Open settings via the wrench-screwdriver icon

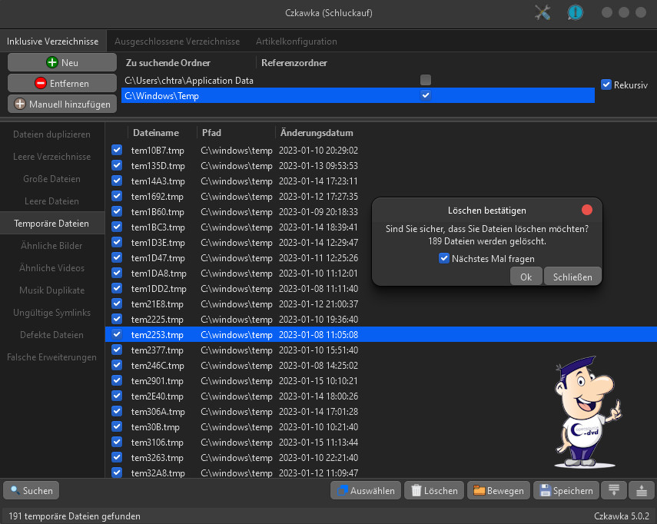click(543, 13)
